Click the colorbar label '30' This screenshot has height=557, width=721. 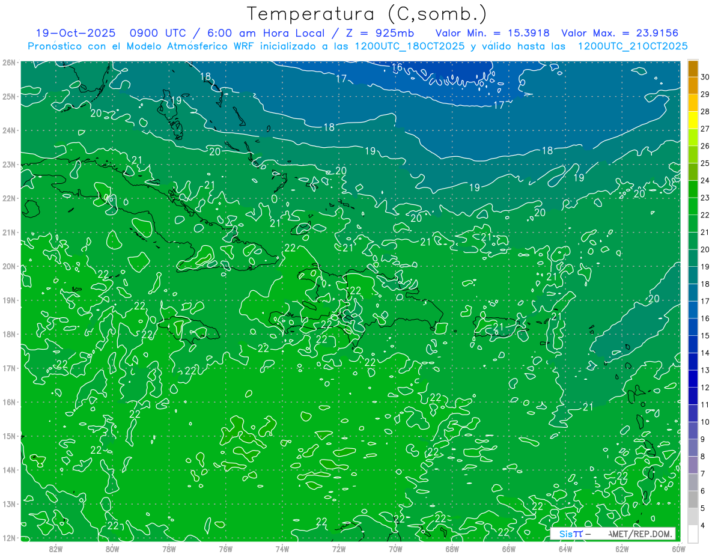(705, 77)
